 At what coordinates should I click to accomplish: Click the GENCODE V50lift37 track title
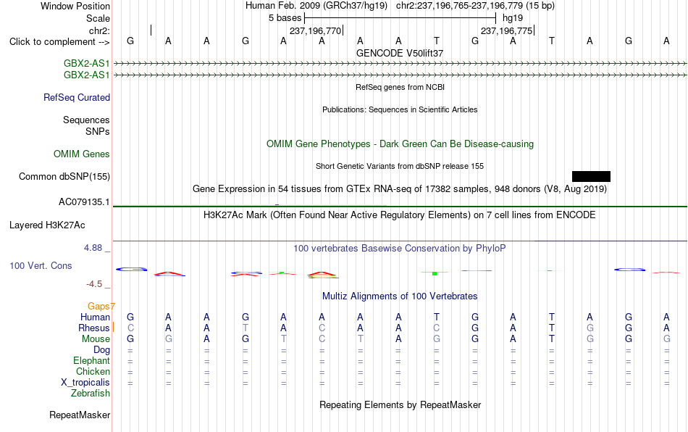(x=400, y=53)
